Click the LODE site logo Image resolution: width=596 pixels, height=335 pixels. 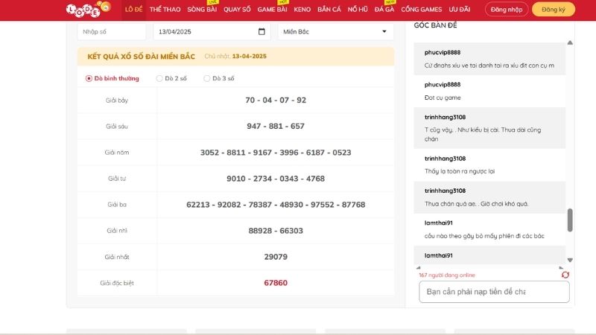88,10
